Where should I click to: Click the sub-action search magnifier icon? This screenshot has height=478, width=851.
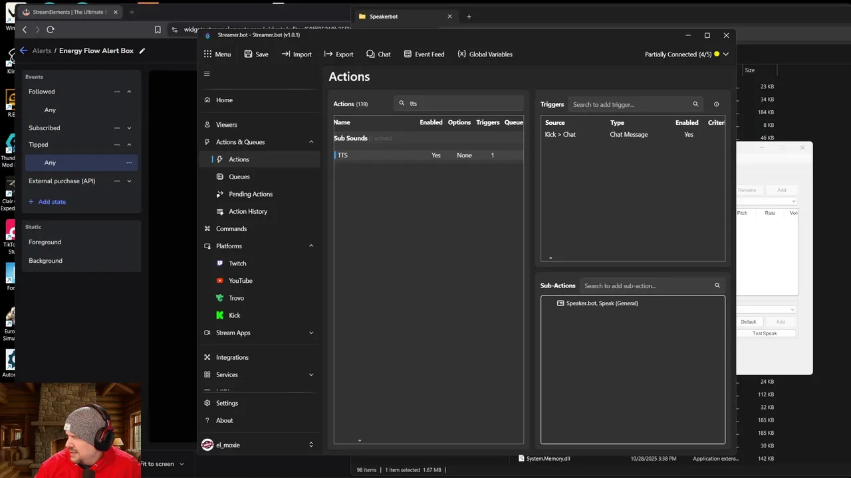point(717,285)
